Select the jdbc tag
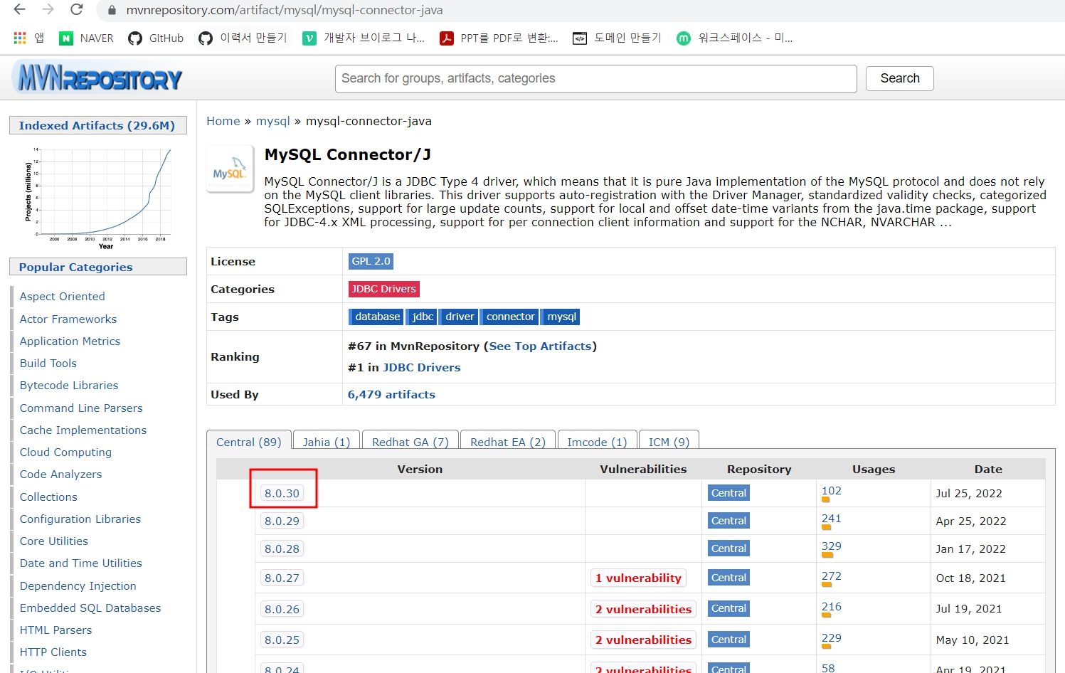The image size is (1065, 673). [x=423, y=317]
